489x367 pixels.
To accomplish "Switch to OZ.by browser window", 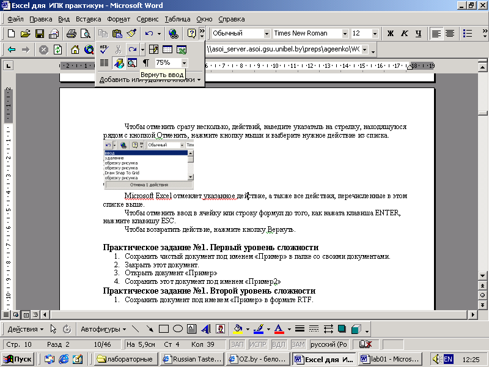I will tap(258, 359).
